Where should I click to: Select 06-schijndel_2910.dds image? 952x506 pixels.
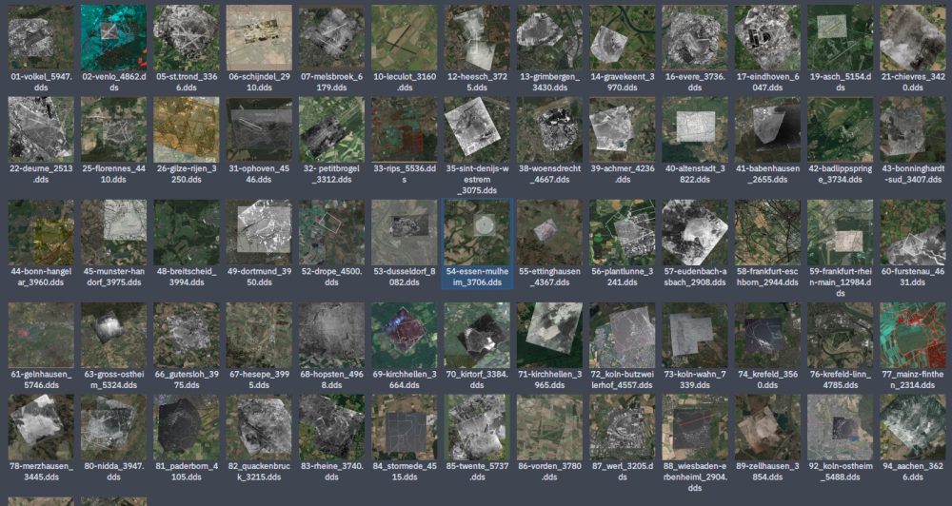pyautogui.click(x=259, y=38)
